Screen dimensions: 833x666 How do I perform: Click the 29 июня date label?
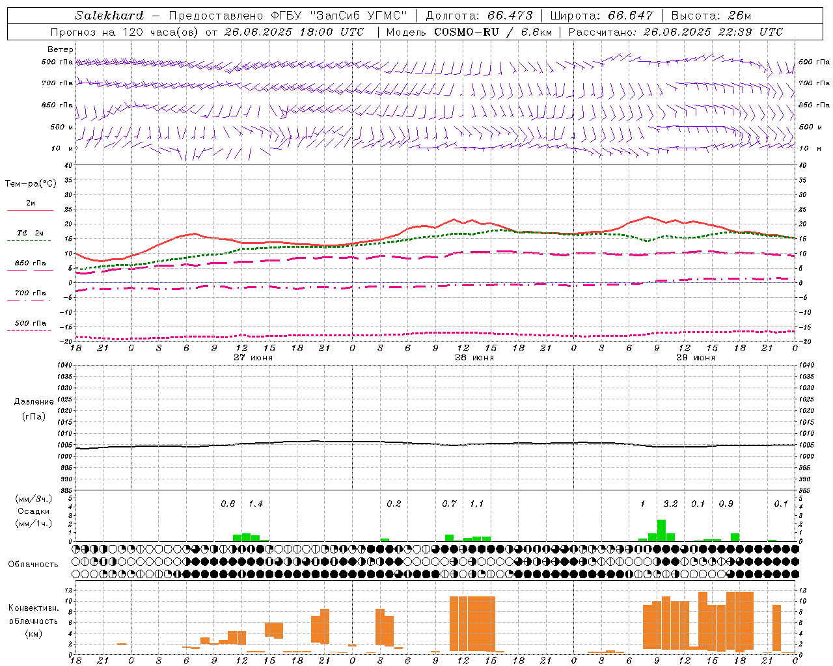(x=696, y=358)
